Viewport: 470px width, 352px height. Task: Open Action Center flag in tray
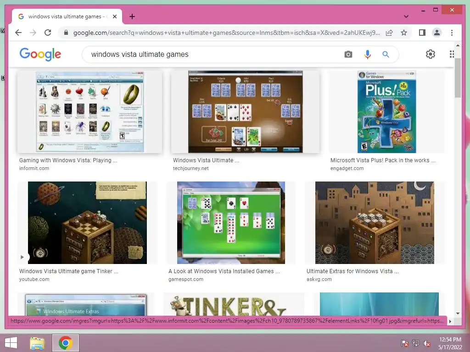(404, 343)
